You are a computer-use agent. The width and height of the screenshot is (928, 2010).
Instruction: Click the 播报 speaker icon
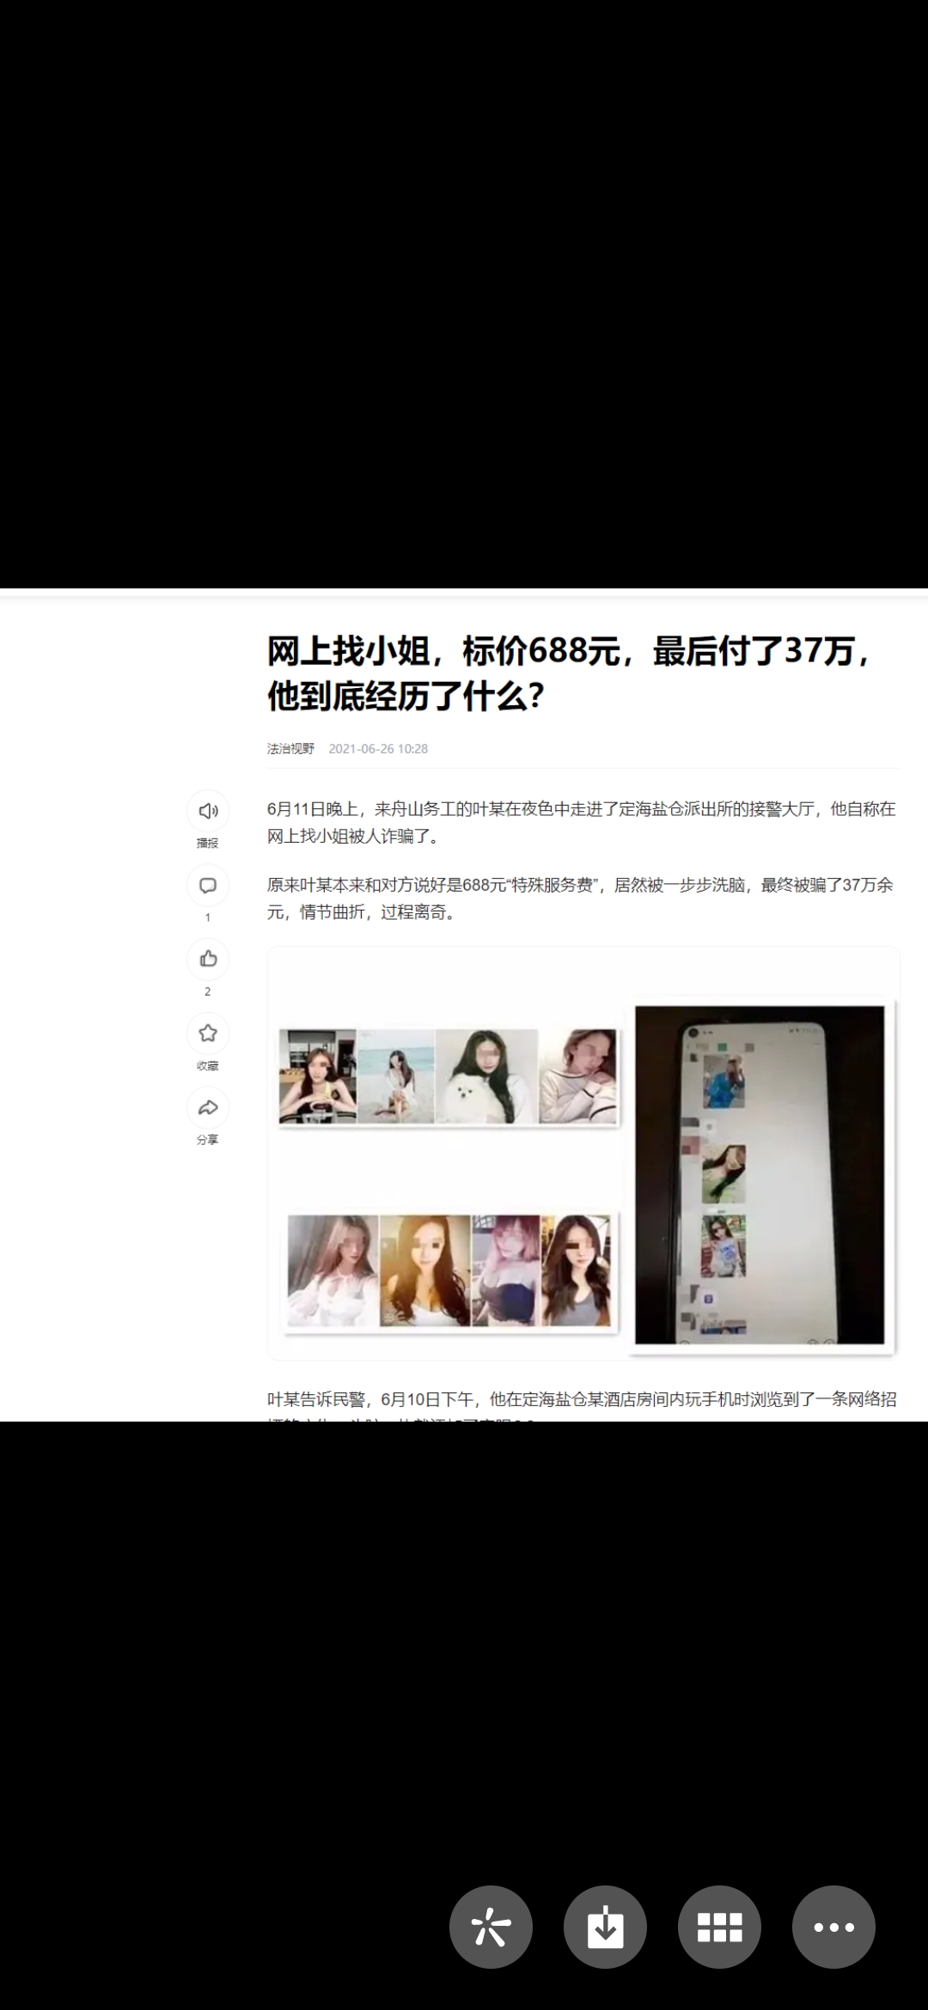point(208,811)
